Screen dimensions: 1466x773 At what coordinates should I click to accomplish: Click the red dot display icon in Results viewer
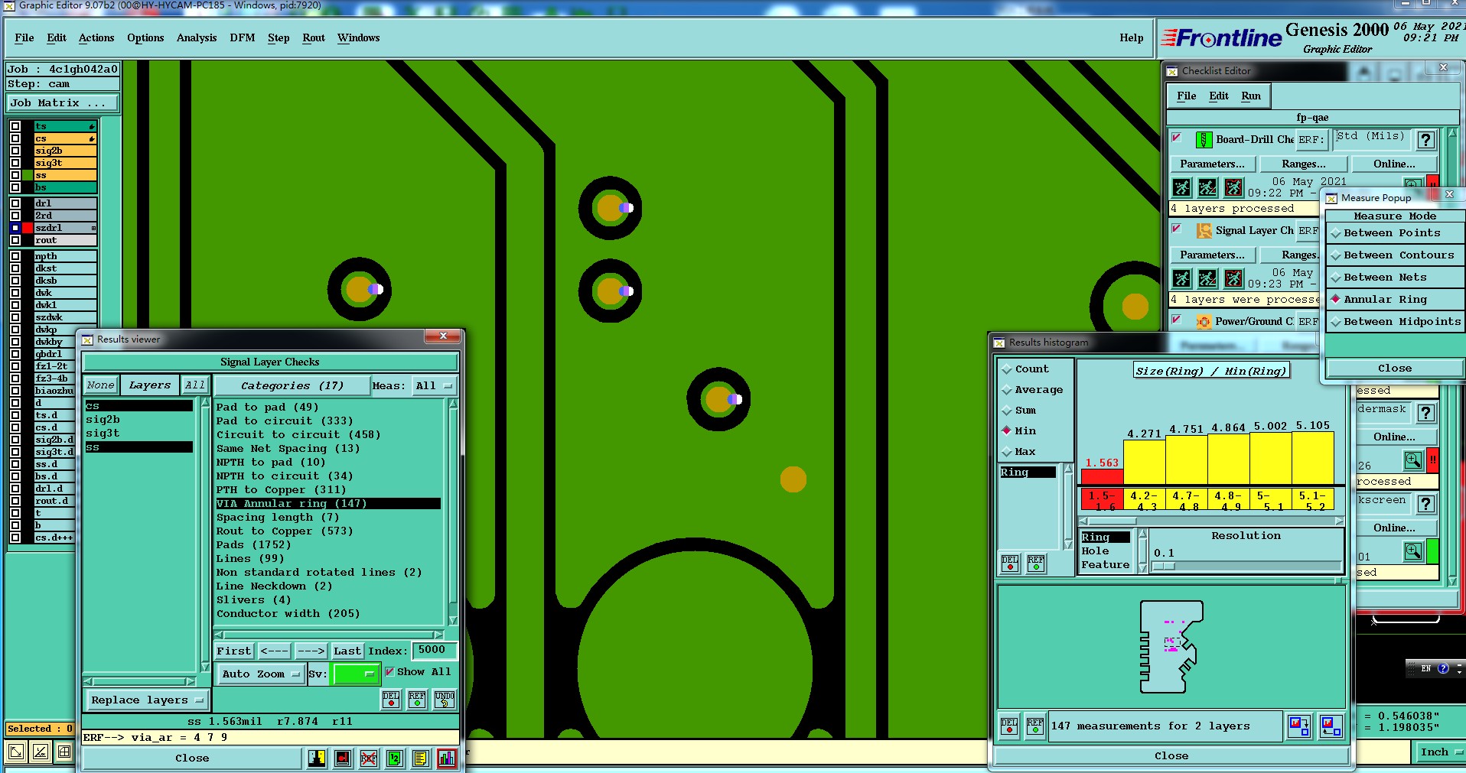click(343, 758)
